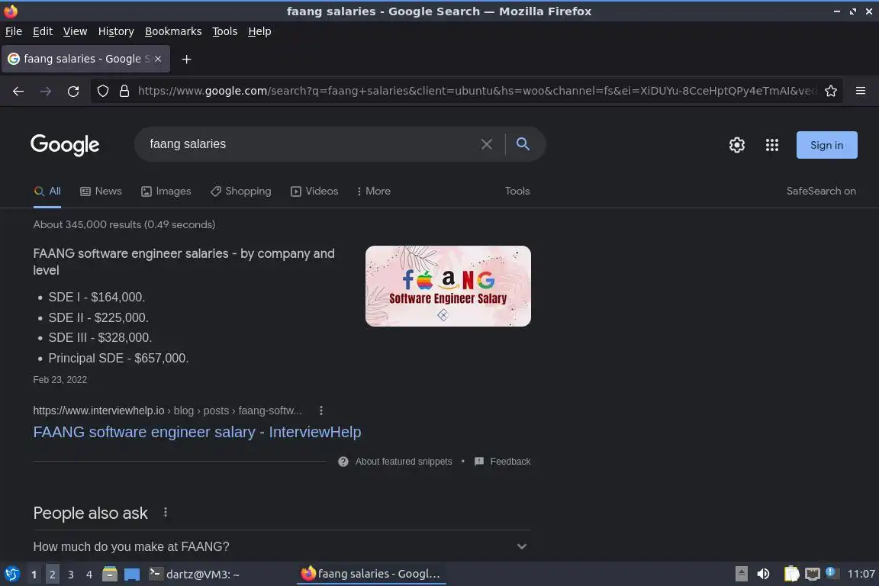Click the FAANG Software Engineer Salary thumbnail
The width and height of the screenshot is (879, 586).
pos(448,286)
